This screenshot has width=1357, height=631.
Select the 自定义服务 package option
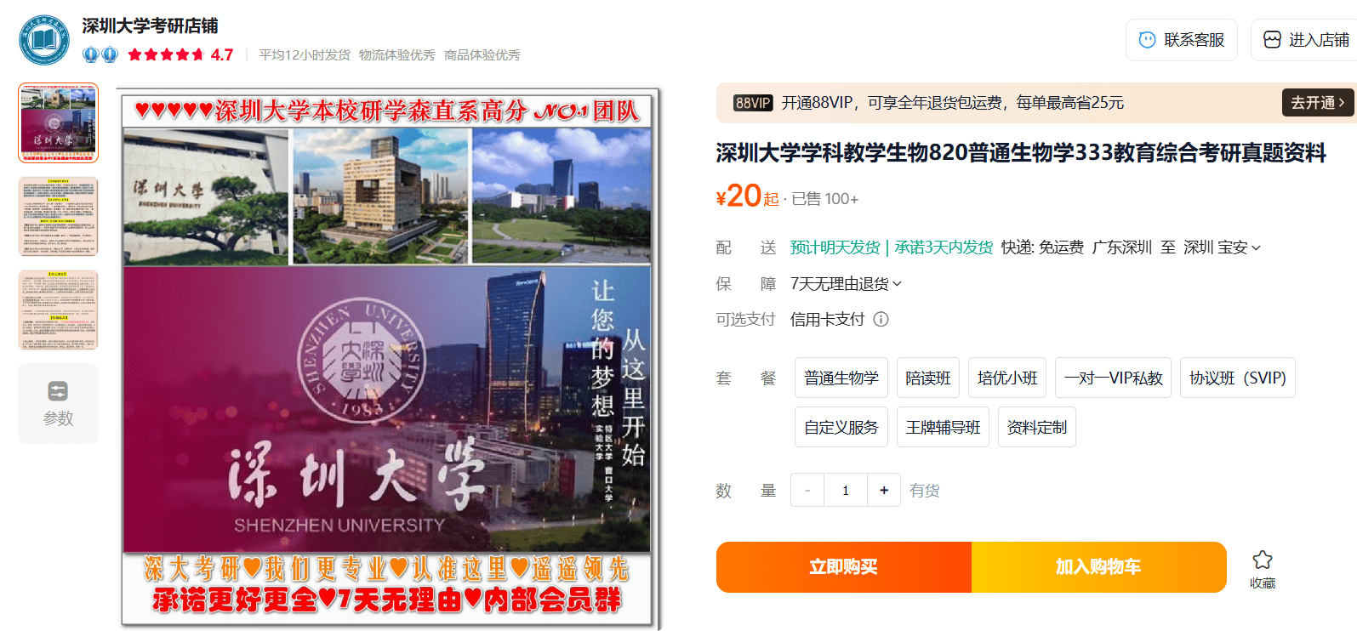pyautogui.click(x=841, y=427)
